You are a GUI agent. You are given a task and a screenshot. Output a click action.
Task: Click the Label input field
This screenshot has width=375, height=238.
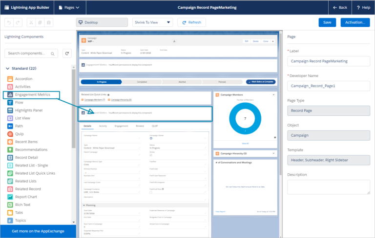pyautogui.click(x=329, y=61)
